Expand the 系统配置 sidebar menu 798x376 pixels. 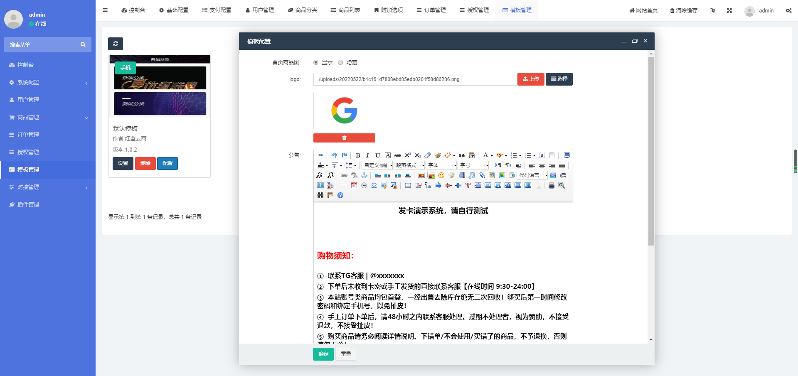tap(48, 82)
